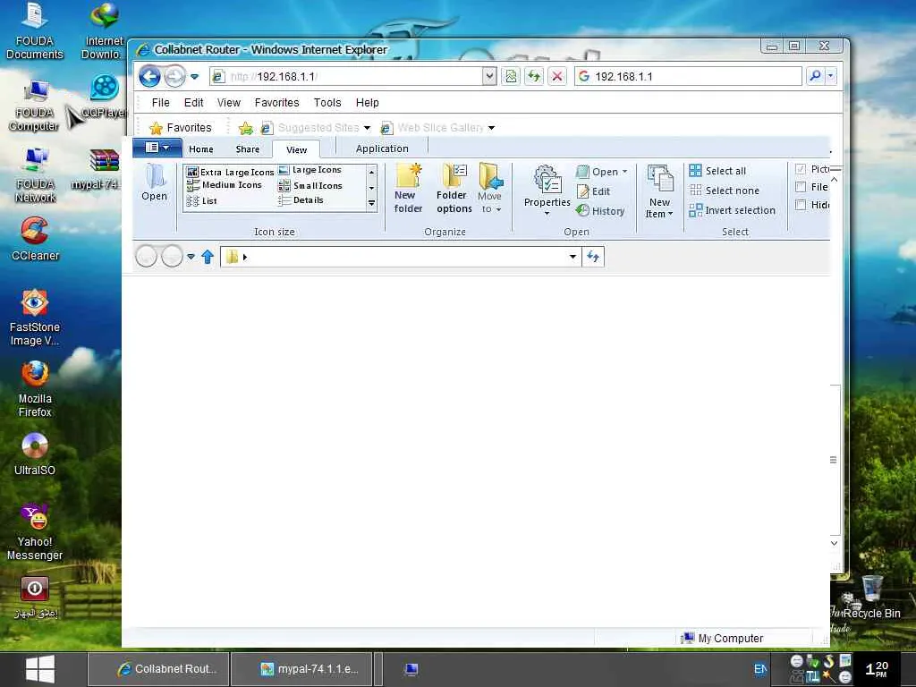Click the Favorites star button
This screenshot has width=916, height=687.
click(x=181, y=127)
